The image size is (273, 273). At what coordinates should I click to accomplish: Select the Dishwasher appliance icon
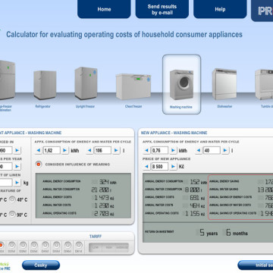click(x=224, y=84)
